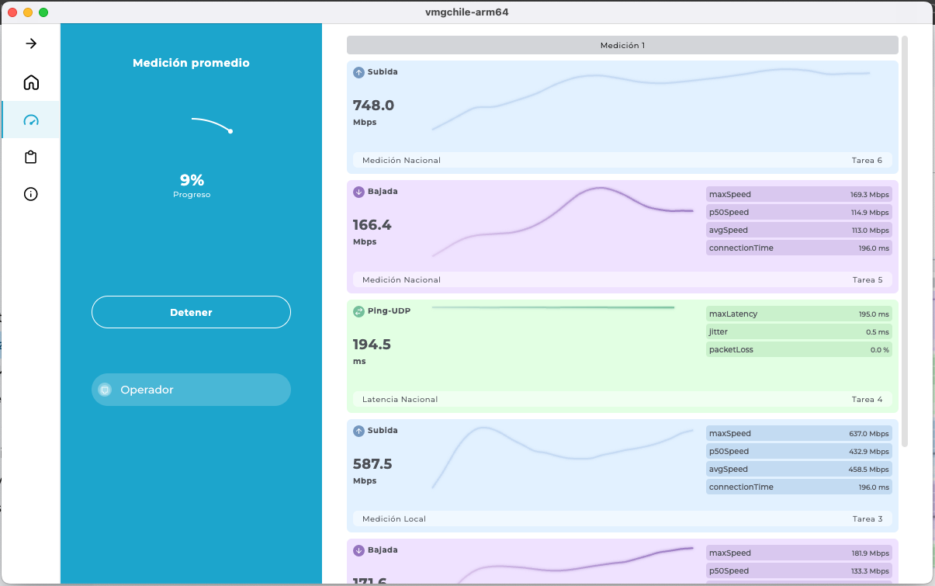Viewport: 935px width, 586px height.
Task: Select the speedometer measurement icon
Action: 31,120
